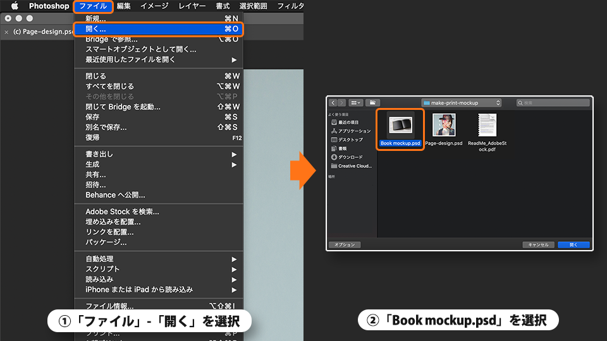This screenshot has width=607, height=341.
Task: Click the キャンセル button
Action: tap(539, 245)
